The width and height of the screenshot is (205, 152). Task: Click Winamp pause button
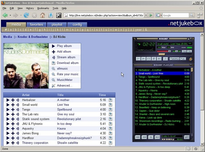[149, 59]
